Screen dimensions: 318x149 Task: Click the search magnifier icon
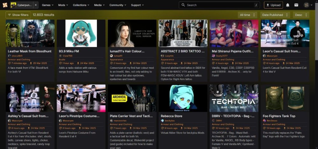click(x=183, y=5)
